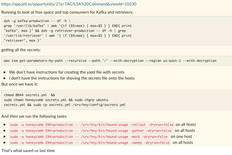The image size is (232, 155).
Task: Click the bullet about shoving secrets onto hosts
Action: tap(72, 78)
